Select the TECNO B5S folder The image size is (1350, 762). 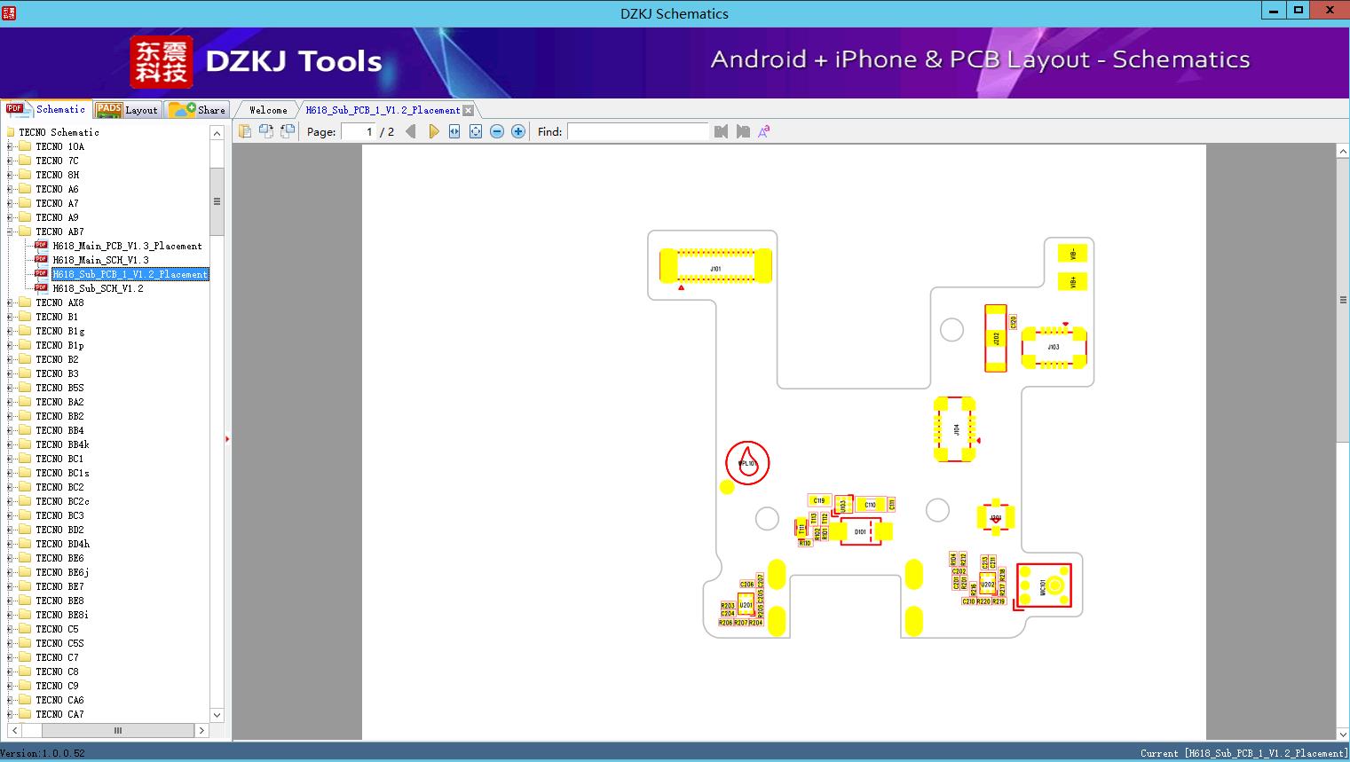(59, 388)
